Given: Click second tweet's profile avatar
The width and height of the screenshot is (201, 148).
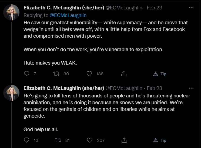Looking at the screenshot, I should tap(11, 93).
